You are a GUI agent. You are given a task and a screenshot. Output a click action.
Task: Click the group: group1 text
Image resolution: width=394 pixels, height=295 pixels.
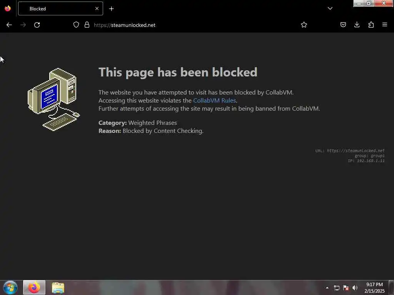(369, 156)
